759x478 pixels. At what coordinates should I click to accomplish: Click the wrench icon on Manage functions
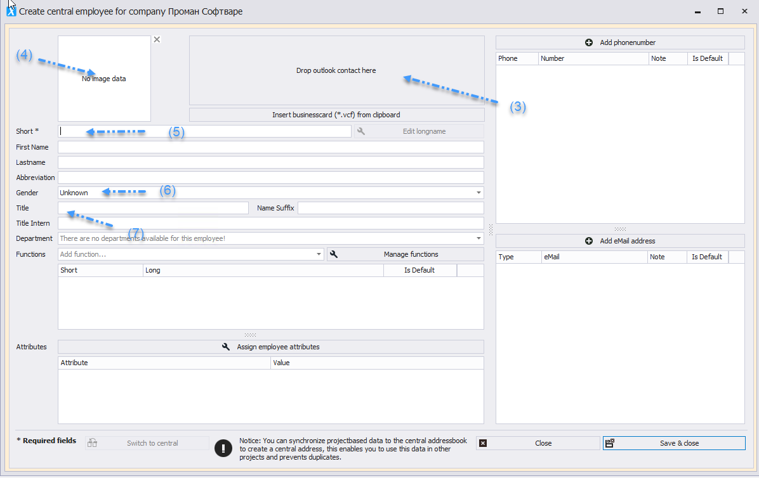tap(334, 254)
